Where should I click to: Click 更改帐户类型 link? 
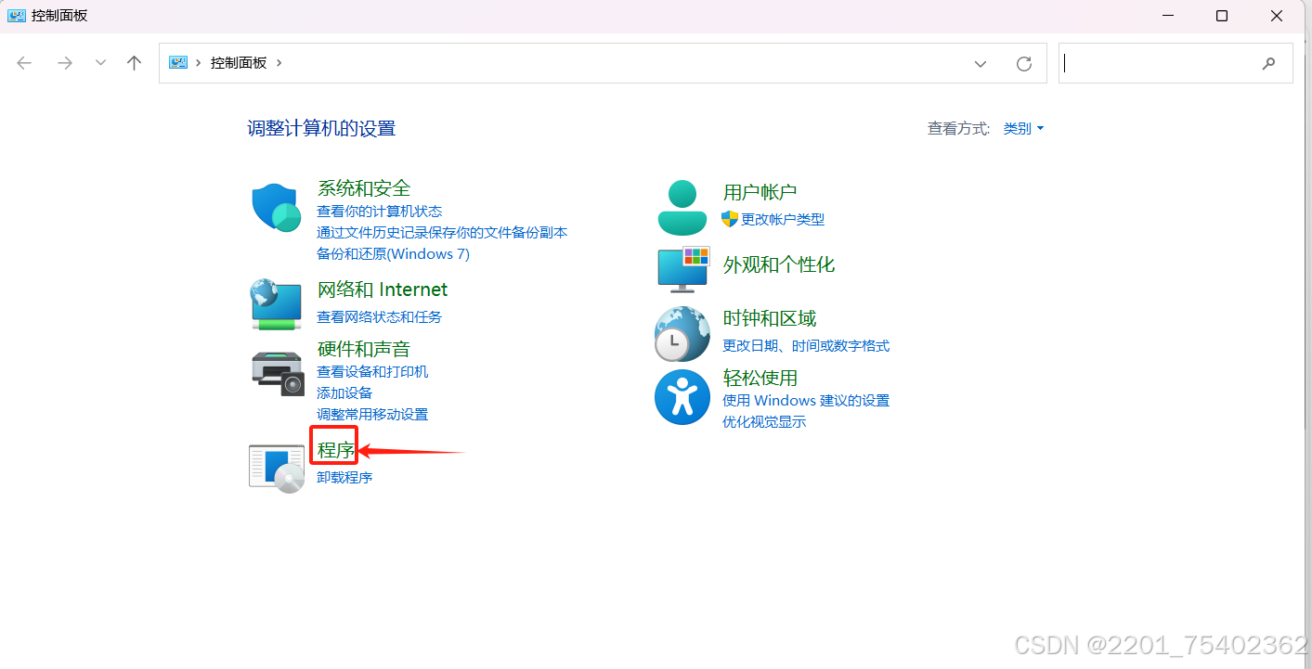click(783, 220)
